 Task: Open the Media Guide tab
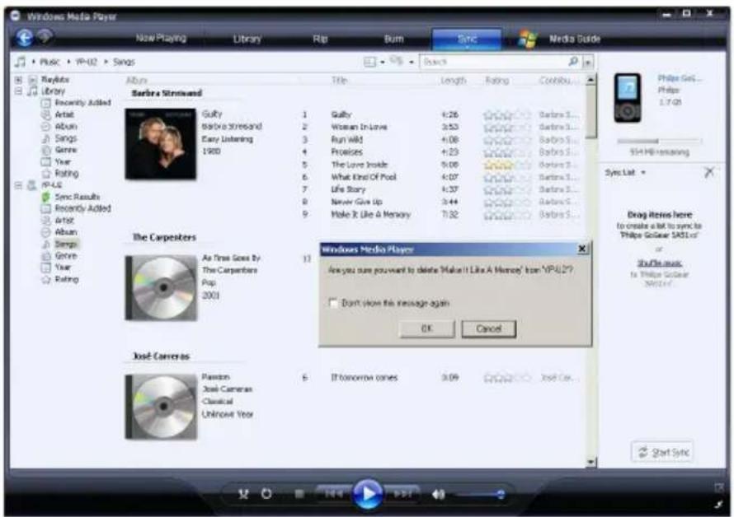[x=575, y=39]
